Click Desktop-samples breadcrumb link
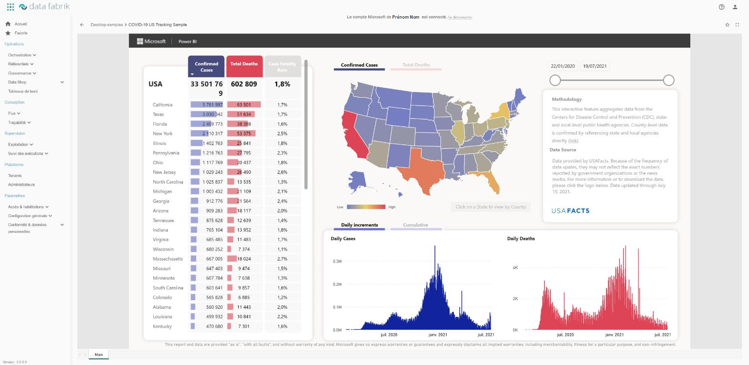 (x=107, y=25)
